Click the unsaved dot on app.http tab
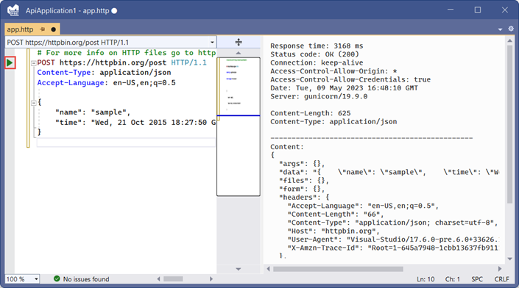Image resolution: width=519 pixels, height=288 pixels. pos(53,29)
